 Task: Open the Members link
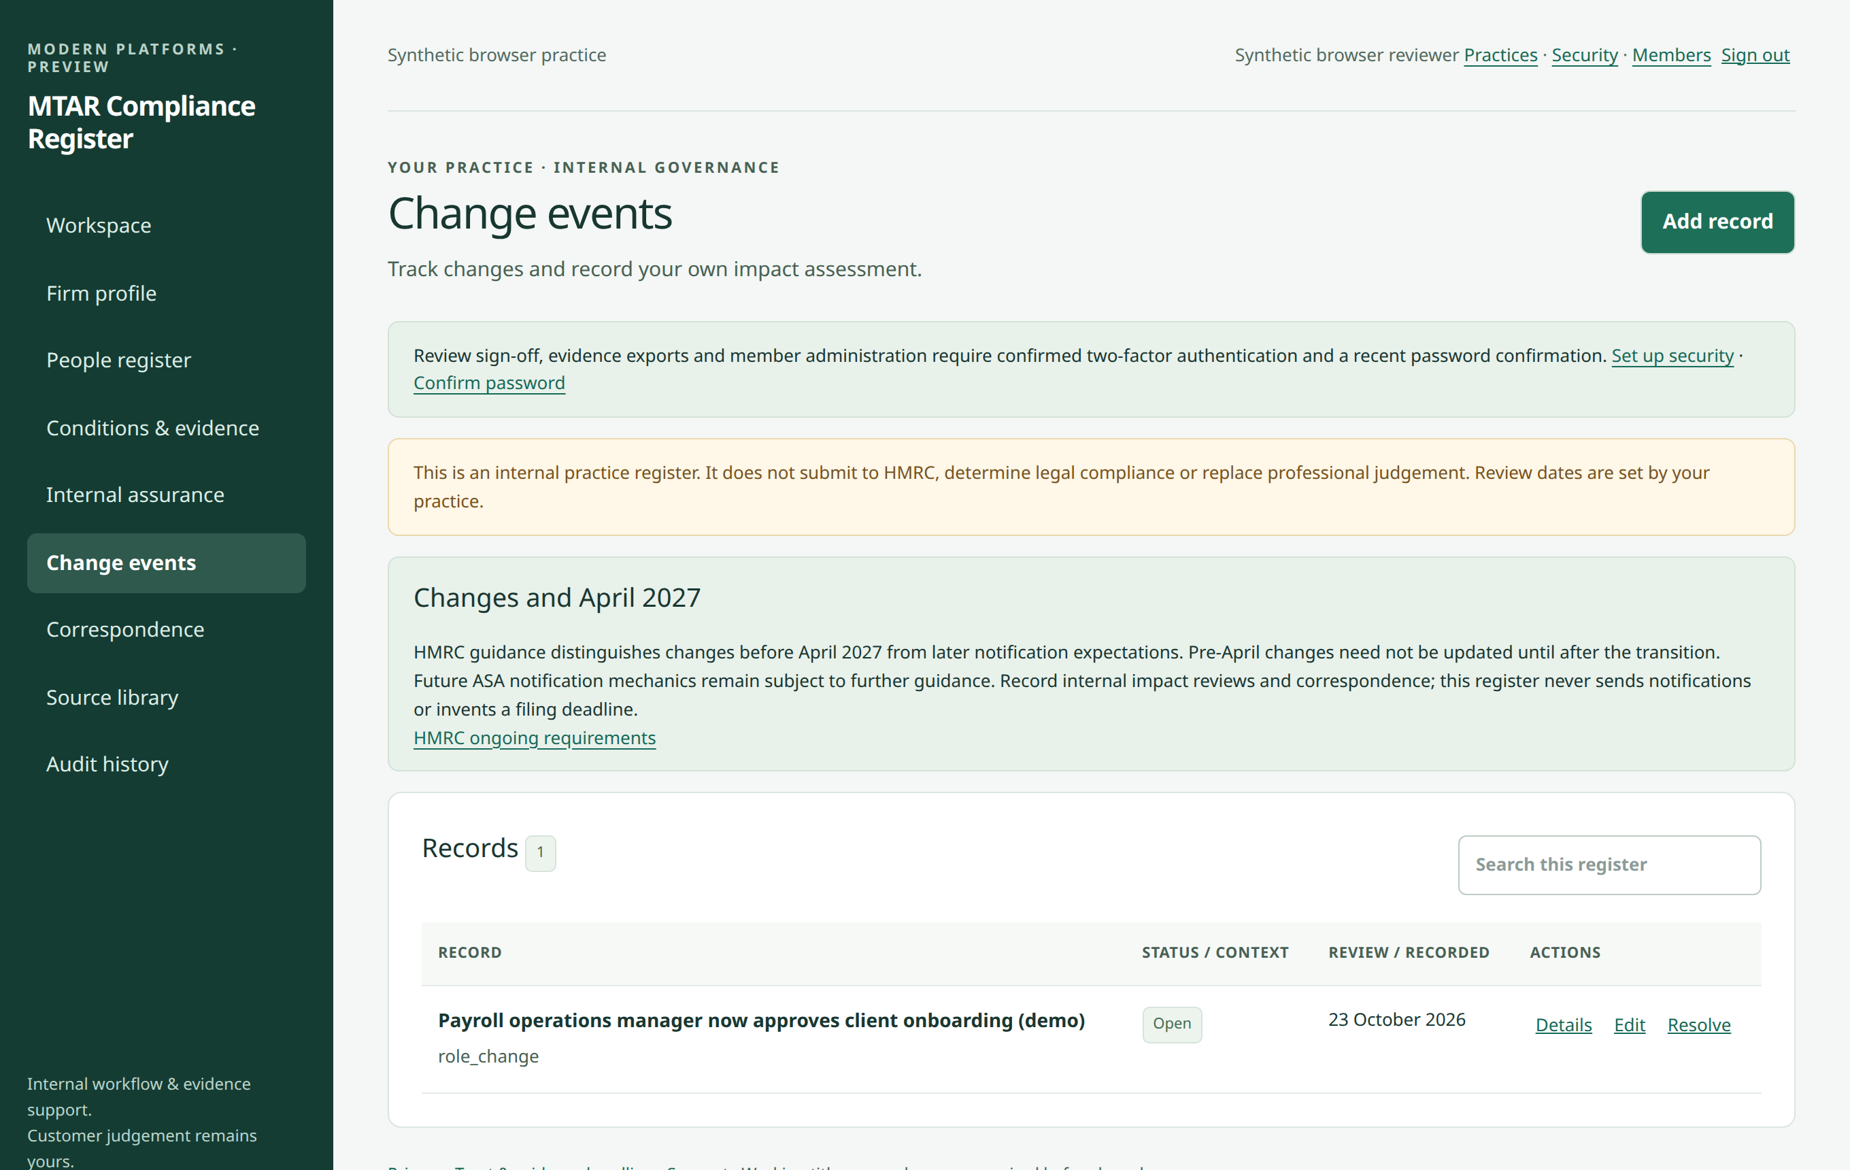1671,55
